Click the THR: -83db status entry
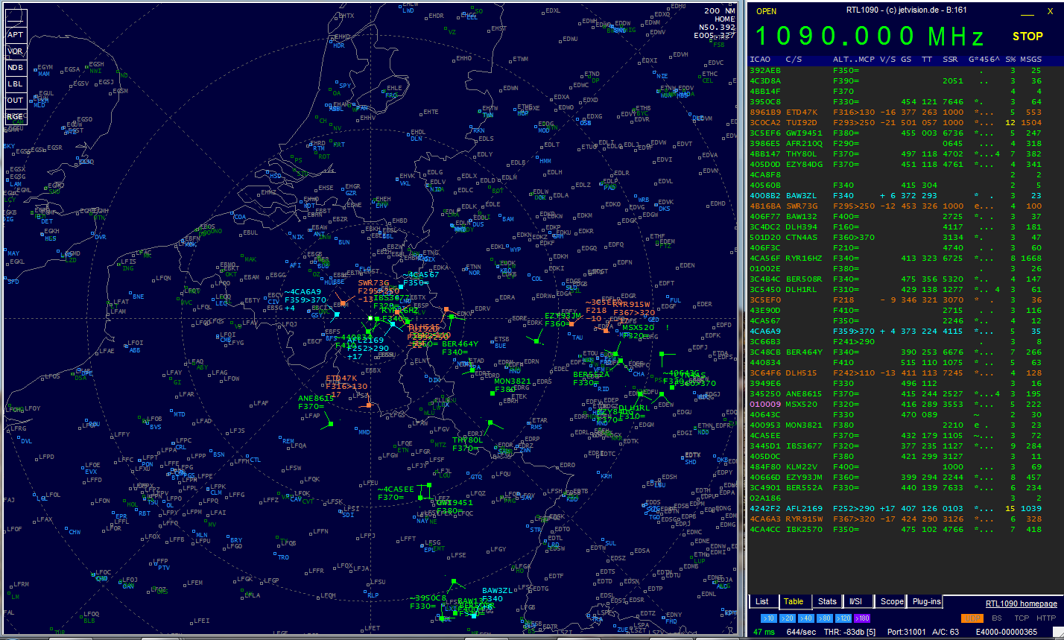 [x=849, y=632]
